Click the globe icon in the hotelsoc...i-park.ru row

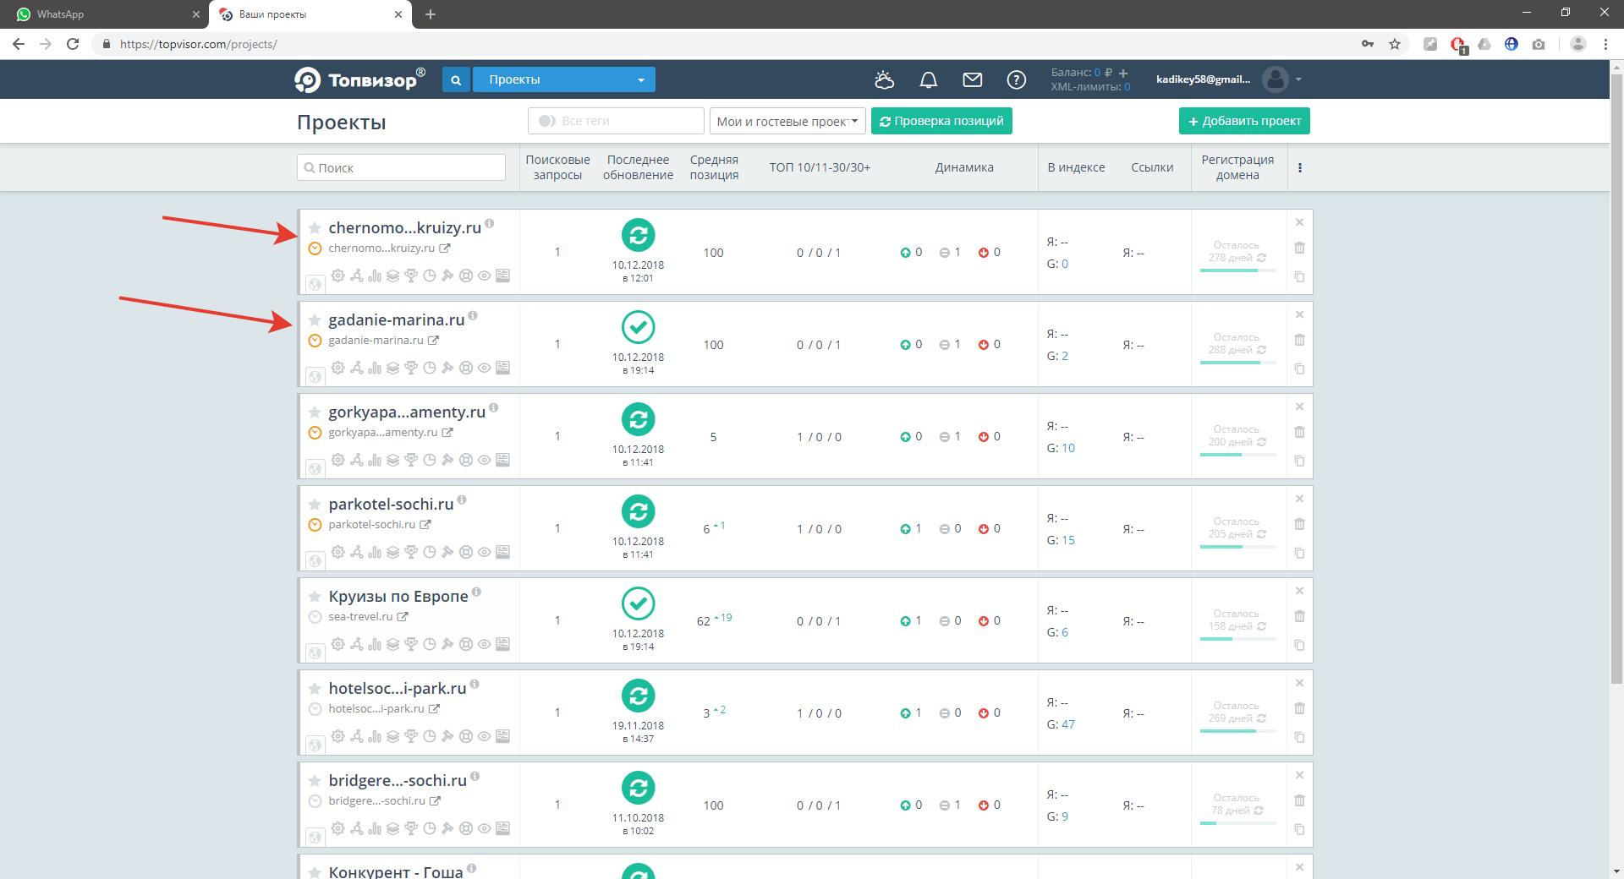(x=314, y=745)
